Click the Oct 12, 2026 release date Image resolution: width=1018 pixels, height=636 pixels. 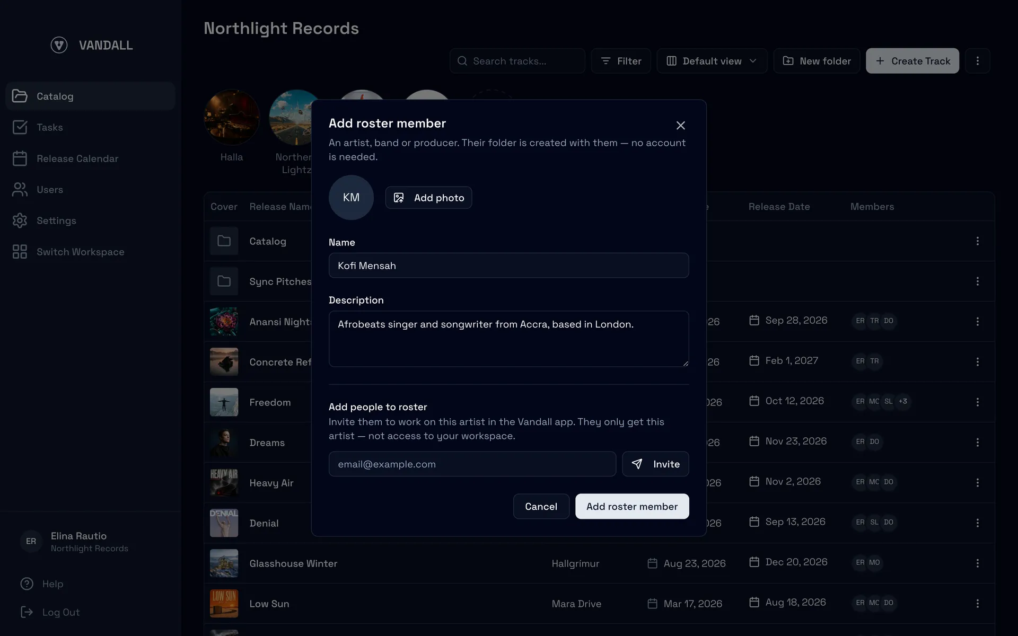click(x=787, y=401)
